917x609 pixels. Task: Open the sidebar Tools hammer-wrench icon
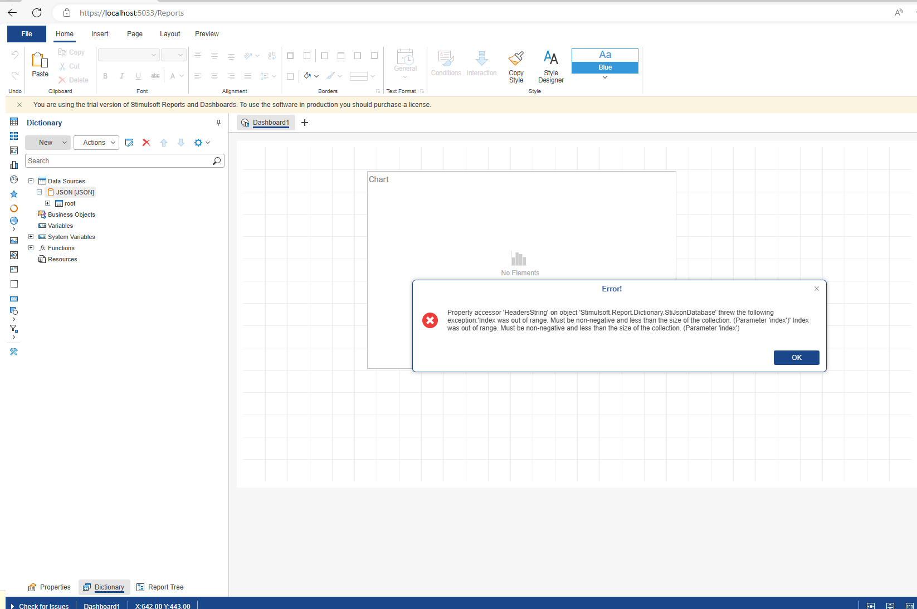click(14, 352)
